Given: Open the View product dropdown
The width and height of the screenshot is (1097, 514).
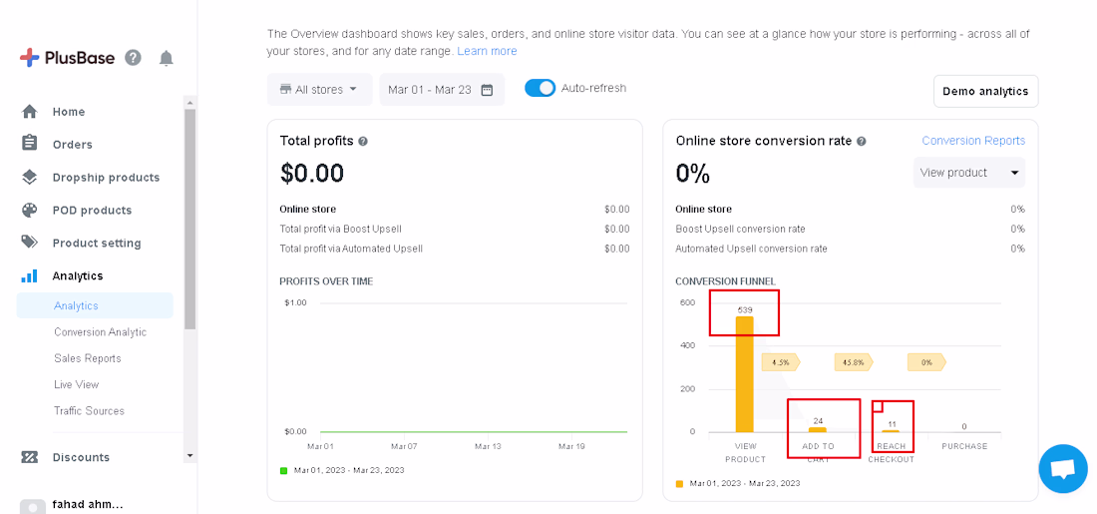Looking at the screenshot, I should [x=969, y=173].
